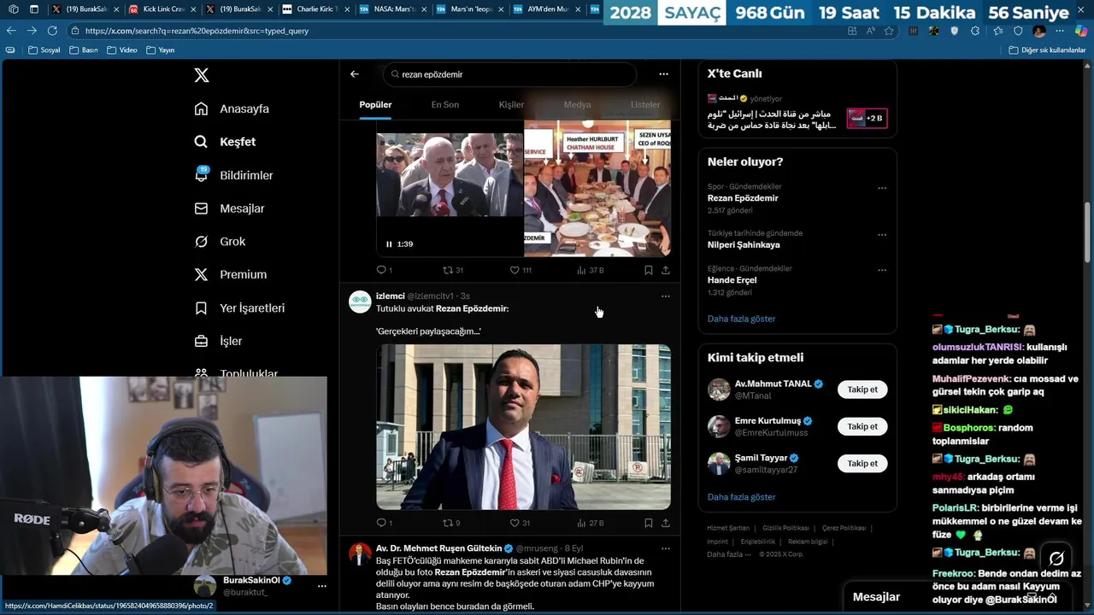Open the Sosyal bookmarks folder
Screen dimensions: 1094x615
tap(44, 50)
